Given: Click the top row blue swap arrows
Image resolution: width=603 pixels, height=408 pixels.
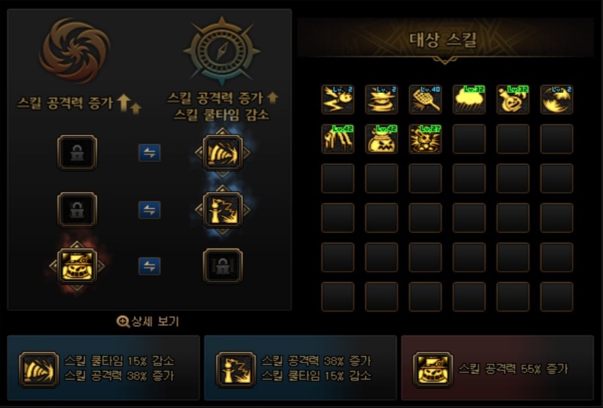Looking at the screenshot, I should coord(149,153).
